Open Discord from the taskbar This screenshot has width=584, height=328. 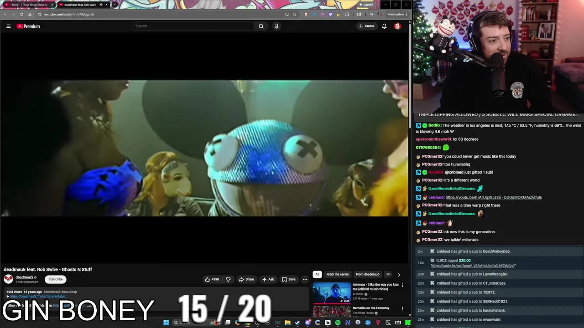point(308,323)
